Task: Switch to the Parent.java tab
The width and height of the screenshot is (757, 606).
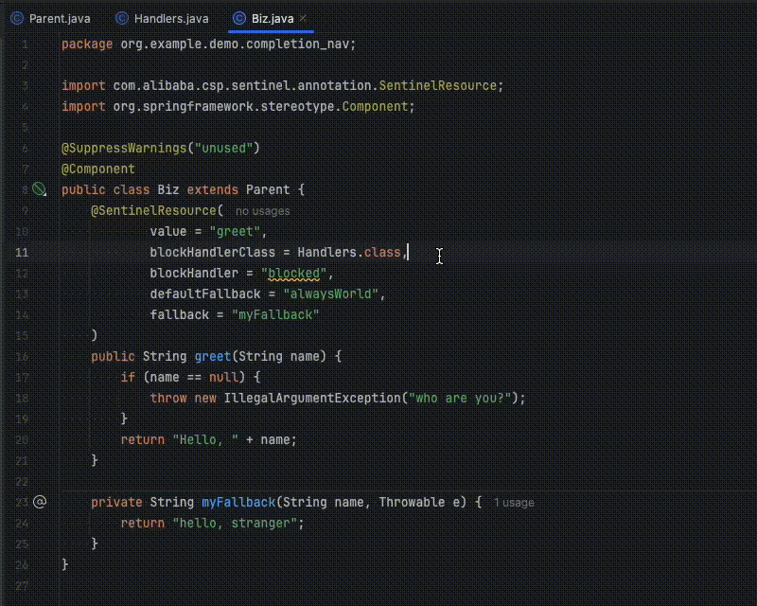Action: [51, 18]
